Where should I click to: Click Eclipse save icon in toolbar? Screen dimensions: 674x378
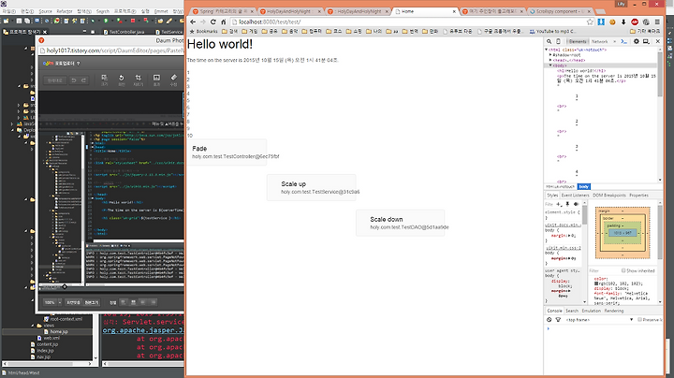pyautogui.click(x=19, y=21)
